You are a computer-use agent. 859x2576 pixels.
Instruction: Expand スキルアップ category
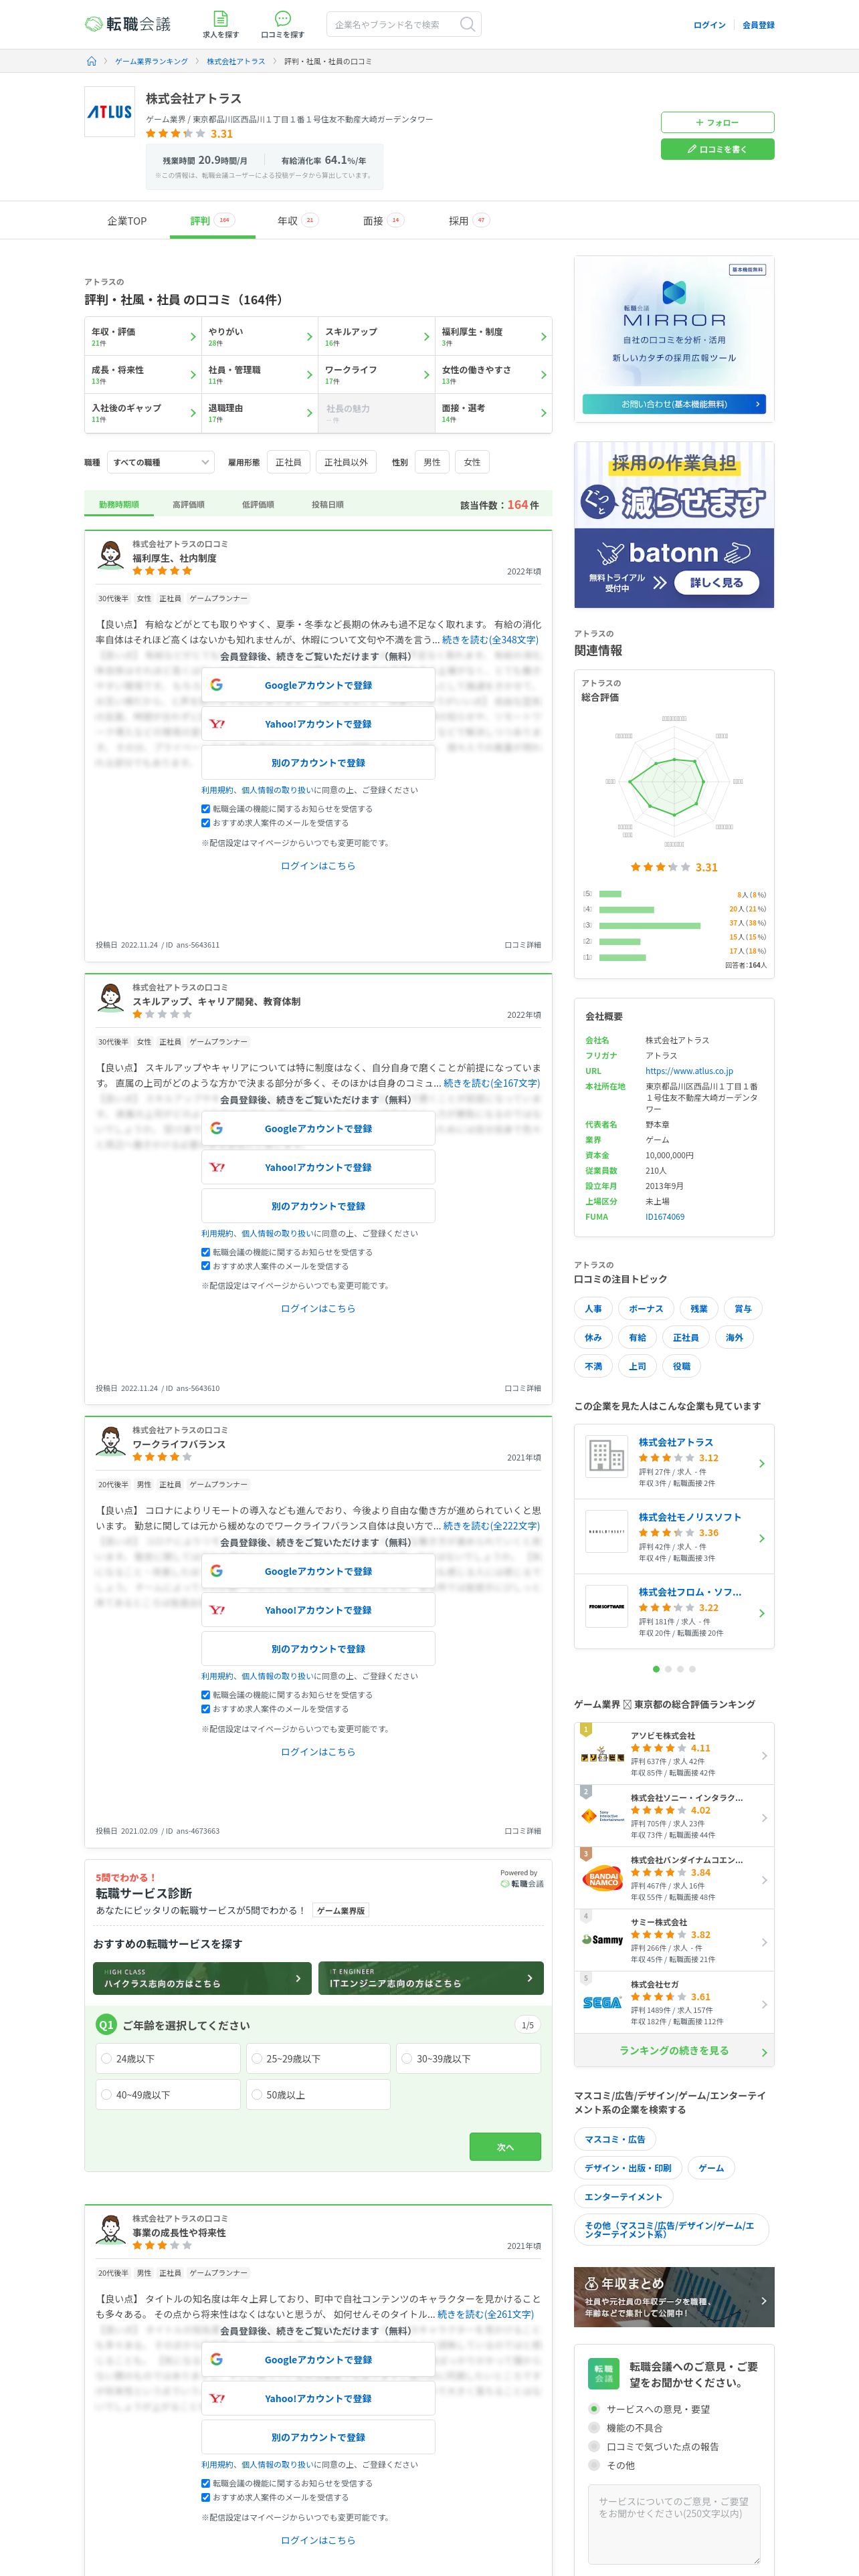[x=376, y=337]
